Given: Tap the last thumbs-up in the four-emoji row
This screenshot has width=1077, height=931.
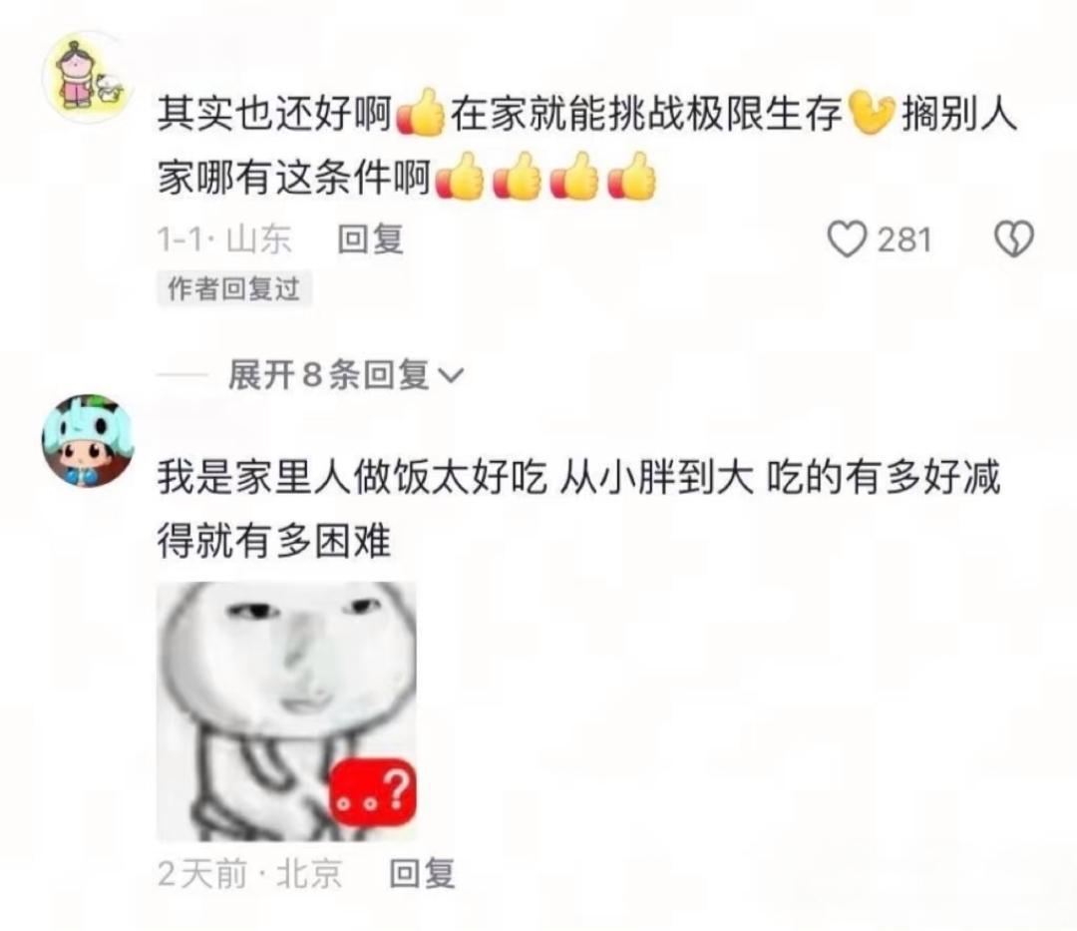Looking at the screenshot, I should click(632, 178).
